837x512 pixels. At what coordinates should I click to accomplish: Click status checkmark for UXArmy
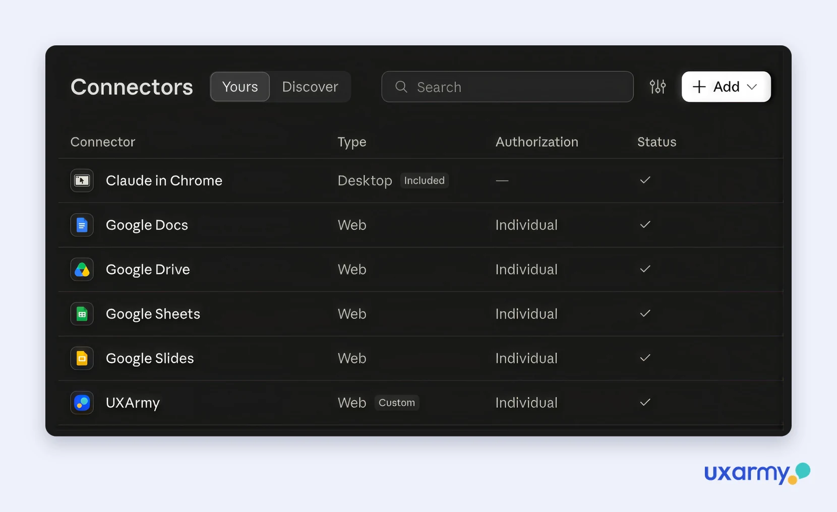coord(645,402)
